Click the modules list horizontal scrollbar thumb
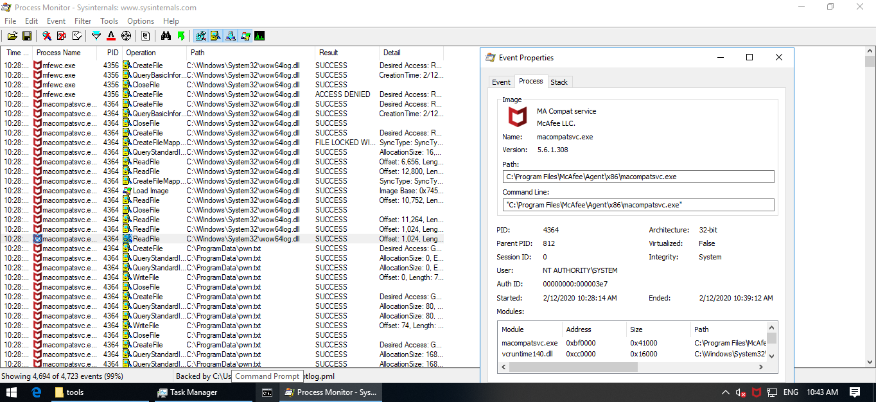The width and height of the screenshot is (876, 402). (574, 367)
